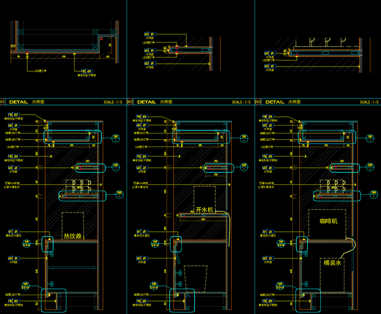Click the shelf callout bubble right of the 开水机 elevation

(x=244, y=166)
